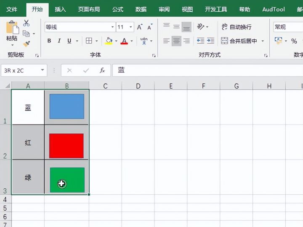This screenshot has height=227, width=303.
Task: Decrease font size with small A
Action: (150, 27)
